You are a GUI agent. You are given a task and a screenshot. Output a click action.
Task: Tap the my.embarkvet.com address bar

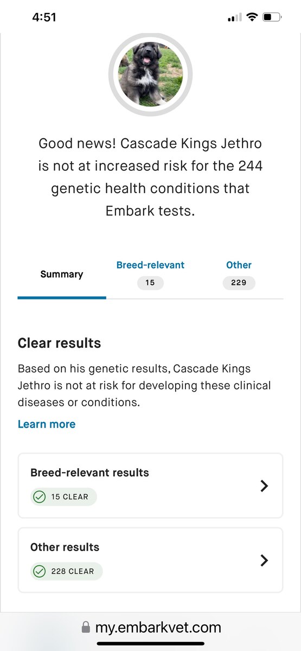point(151,628)
